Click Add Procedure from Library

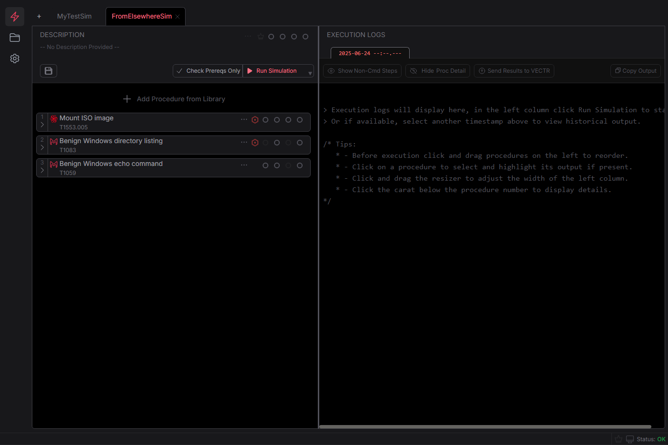coord(174,99)
